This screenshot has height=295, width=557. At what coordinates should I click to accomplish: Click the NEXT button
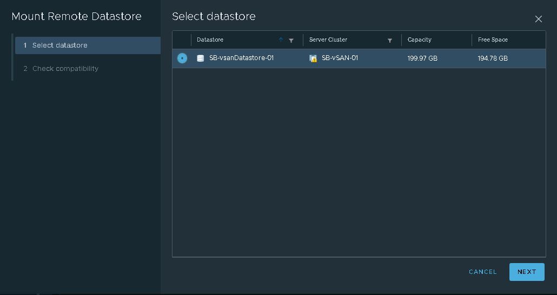[x=527, y=272]
